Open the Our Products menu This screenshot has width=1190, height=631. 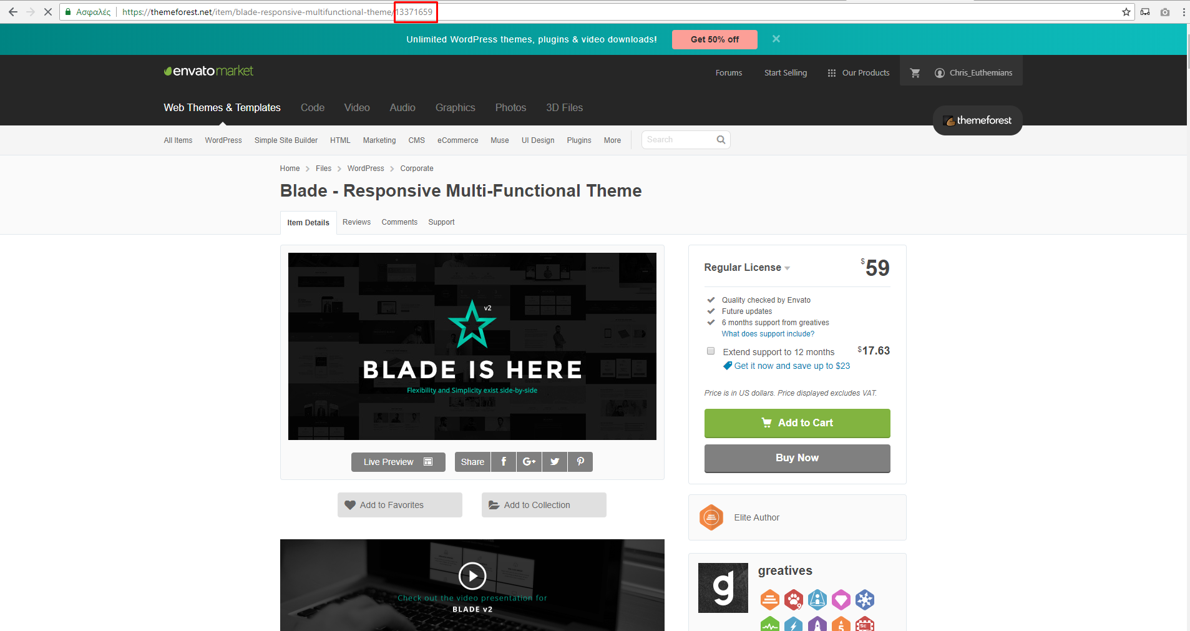coord(859,73)
